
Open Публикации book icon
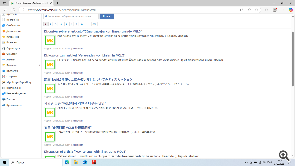(x=4, y=88)
